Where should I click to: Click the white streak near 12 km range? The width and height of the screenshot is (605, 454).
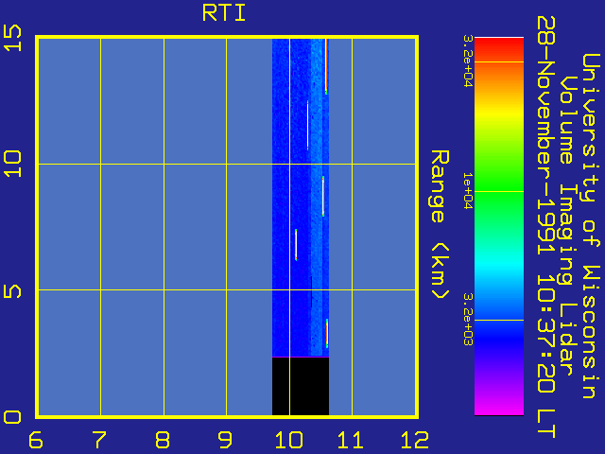(x=307, y=126)
